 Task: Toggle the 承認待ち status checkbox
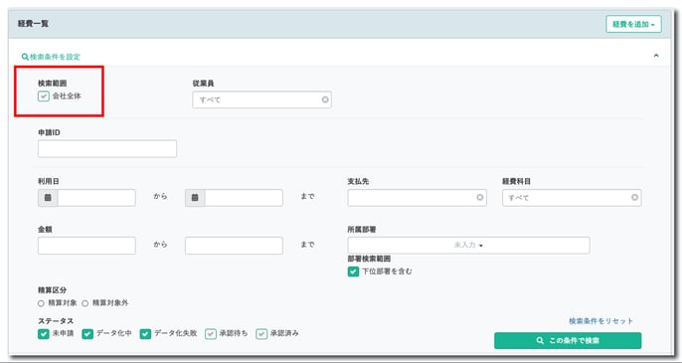211,334
